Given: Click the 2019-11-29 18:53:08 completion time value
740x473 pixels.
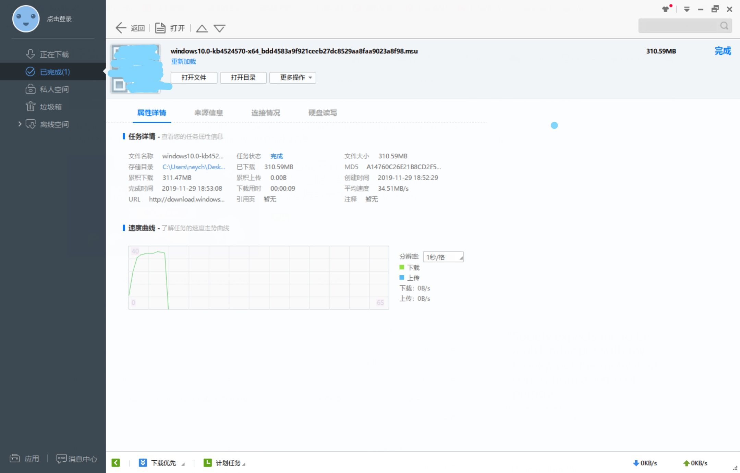Looking at the screenshot, I should click(192, 189).
